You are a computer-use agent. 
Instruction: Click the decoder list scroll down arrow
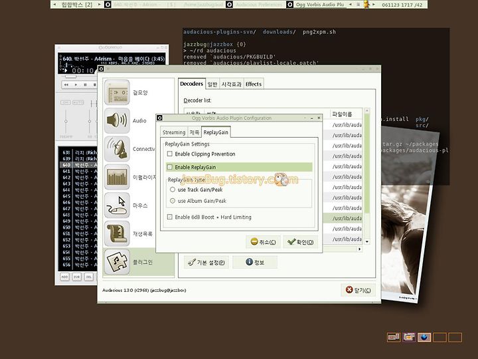point(367,241)
